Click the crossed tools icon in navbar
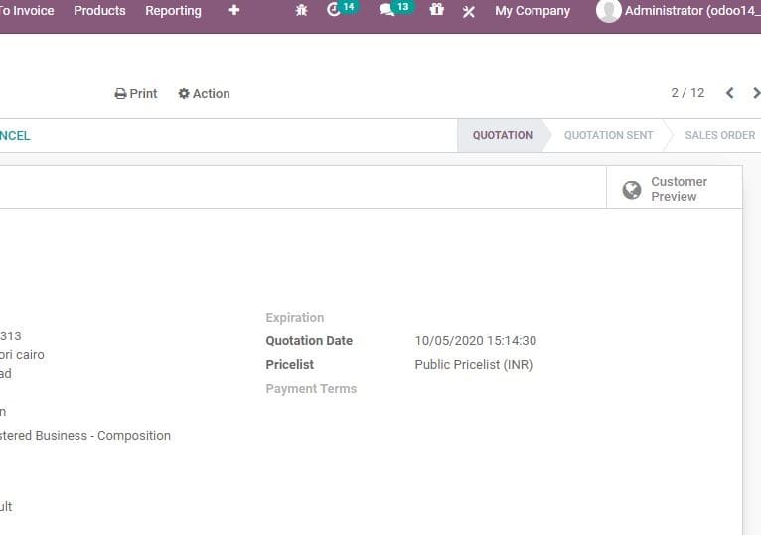The image size is (761, 535). 469,11
